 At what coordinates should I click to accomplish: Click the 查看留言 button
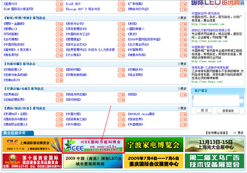pyautogui.click(x=228, y=111)
